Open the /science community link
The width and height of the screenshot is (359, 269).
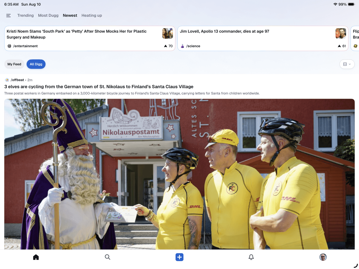point(193,46)
